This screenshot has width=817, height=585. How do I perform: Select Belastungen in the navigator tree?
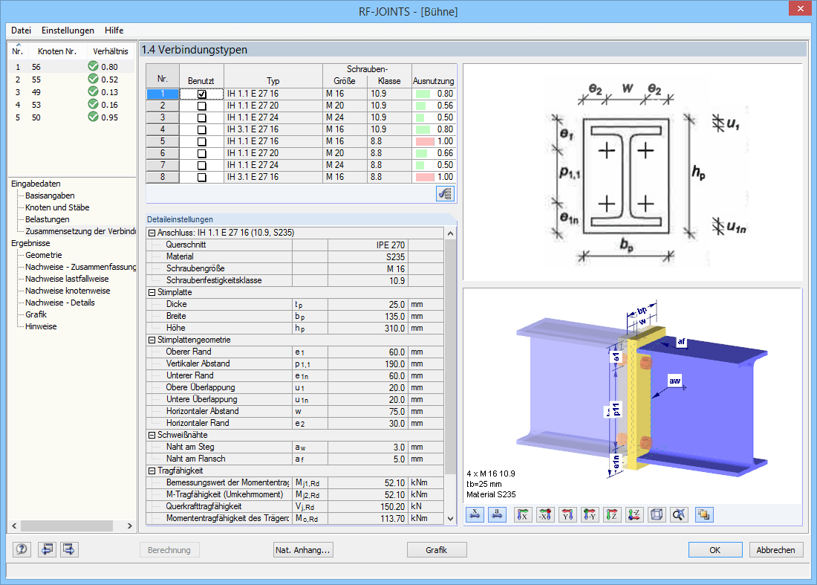coord(48,219)
